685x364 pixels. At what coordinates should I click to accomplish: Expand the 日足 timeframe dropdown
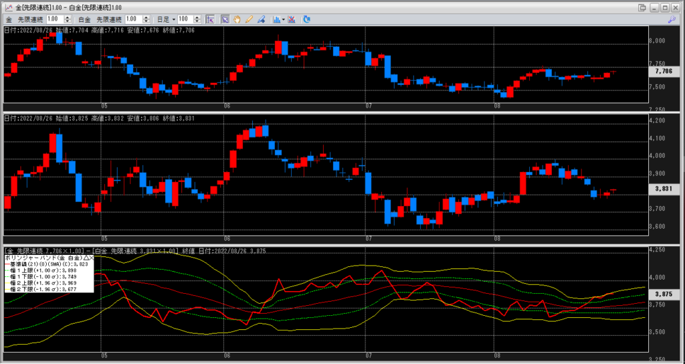pos(173,19)
